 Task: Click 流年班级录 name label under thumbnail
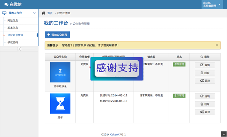point(60,86)
